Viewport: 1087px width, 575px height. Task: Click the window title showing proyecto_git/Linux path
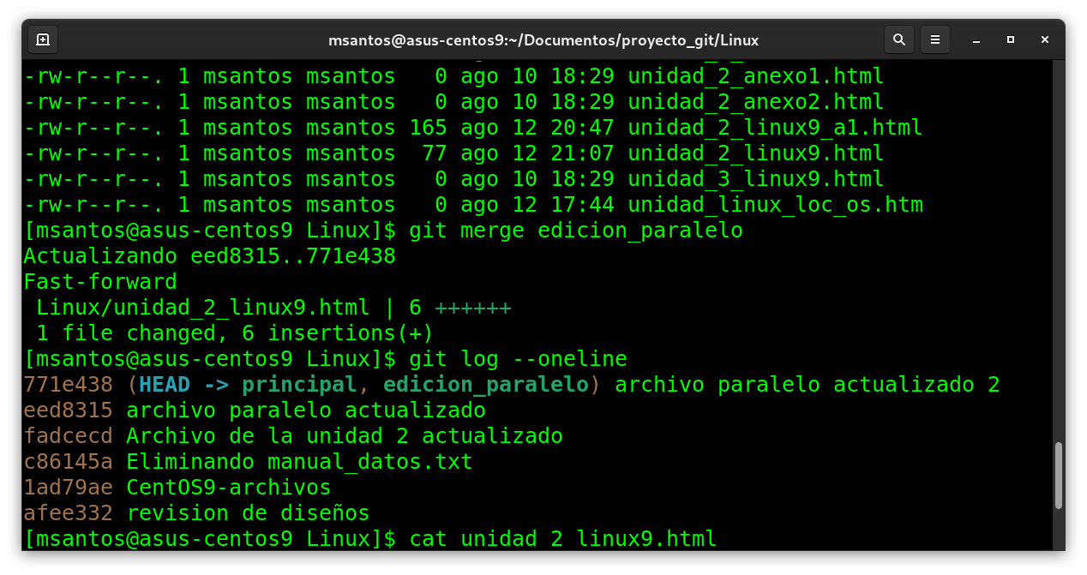(x=543, y=40)
